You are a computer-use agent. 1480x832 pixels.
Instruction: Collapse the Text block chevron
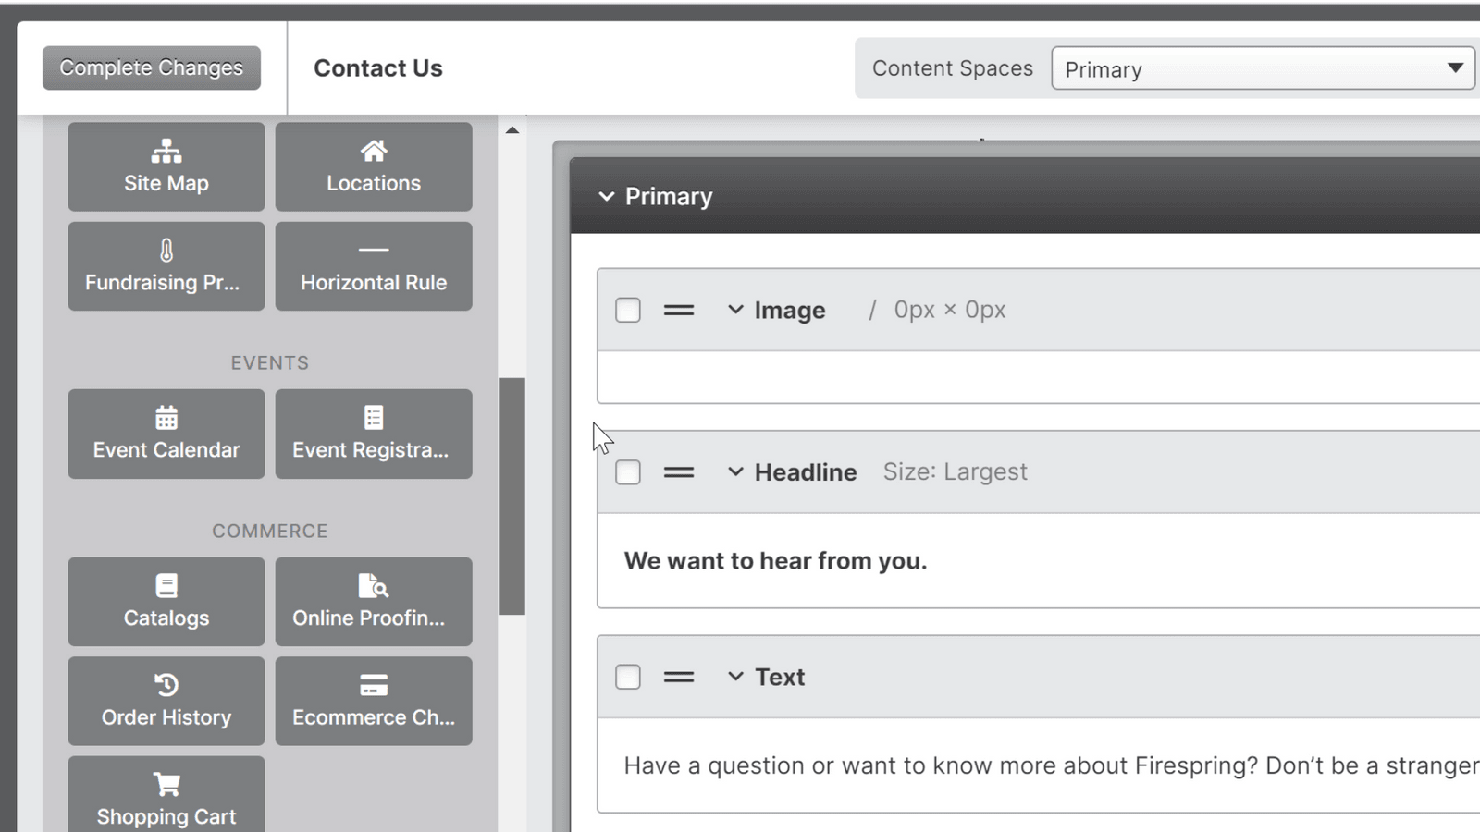[x=735, y=676]
